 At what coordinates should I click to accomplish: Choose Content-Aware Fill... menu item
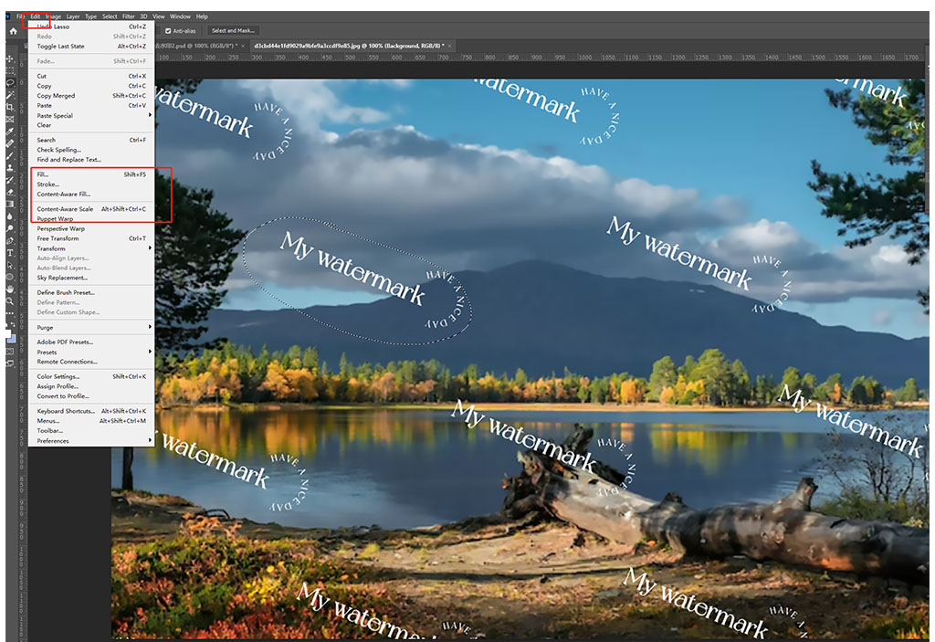point(91,194)
